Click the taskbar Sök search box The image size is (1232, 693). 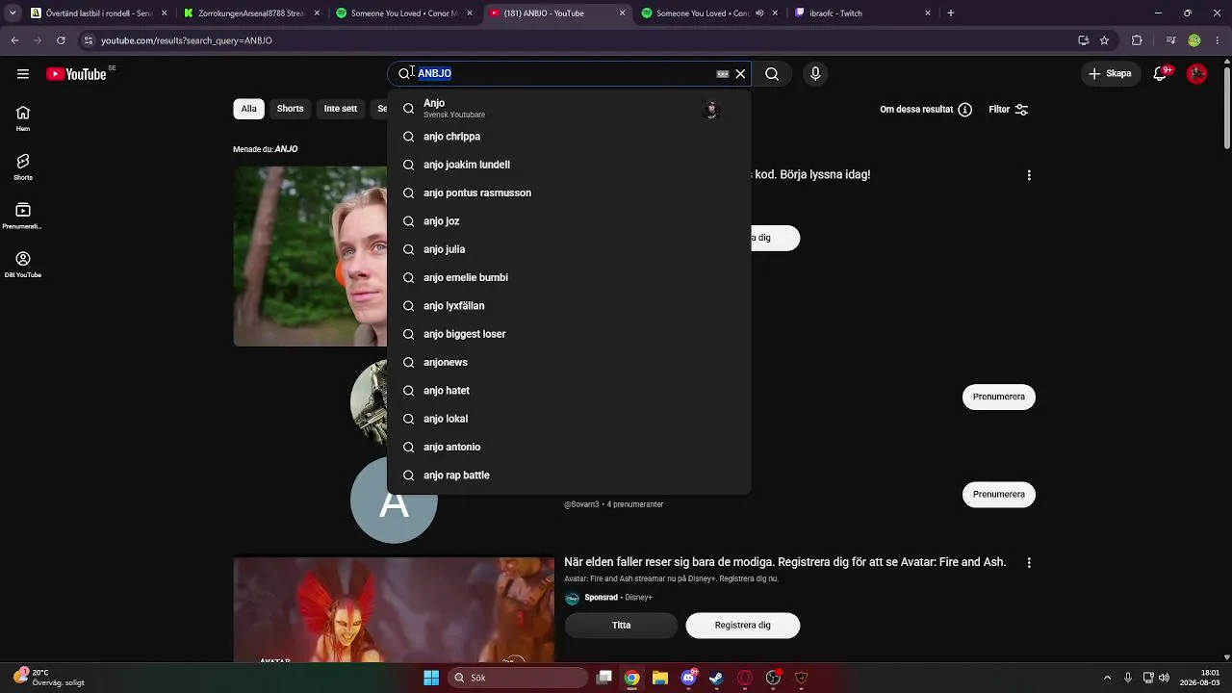518,678
